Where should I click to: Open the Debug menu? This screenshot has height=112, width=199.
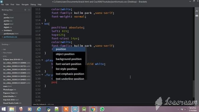click(x=33, y=4)
